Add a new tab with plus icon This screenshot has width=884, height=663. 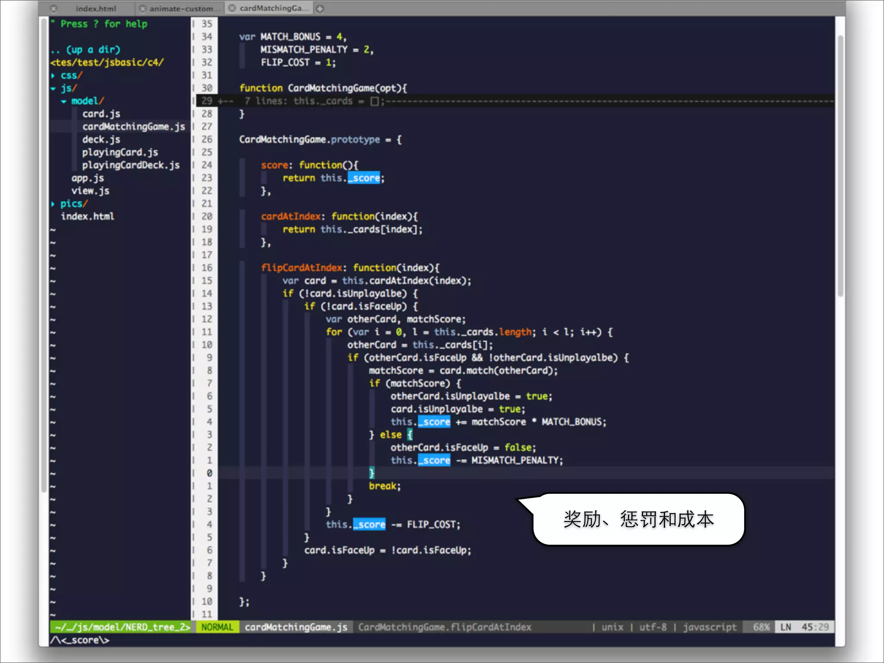click(x=320, y=9)
